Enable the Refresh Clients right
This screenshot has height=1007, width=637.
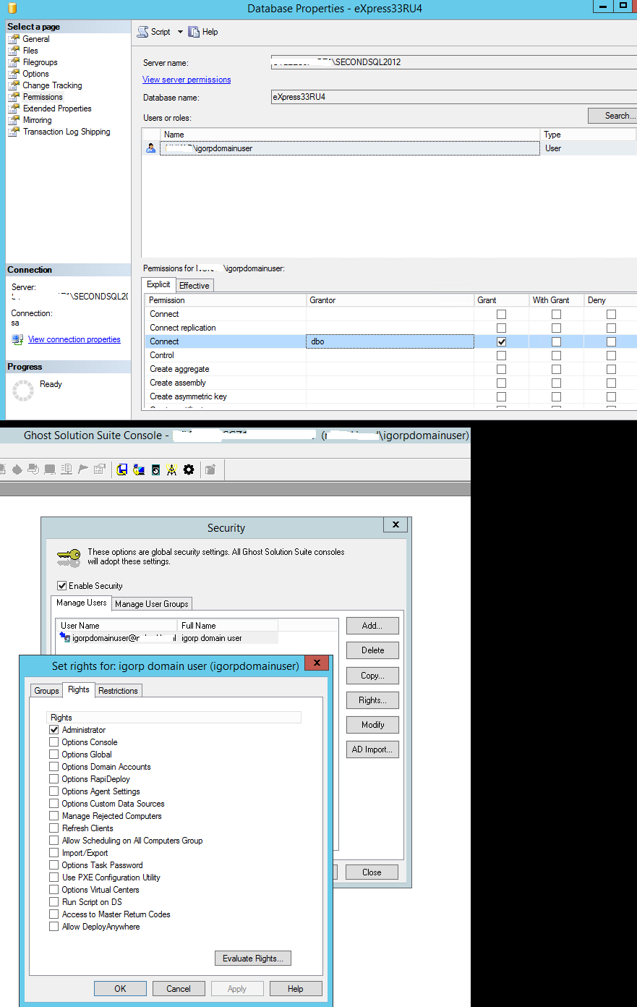(54, 828)
